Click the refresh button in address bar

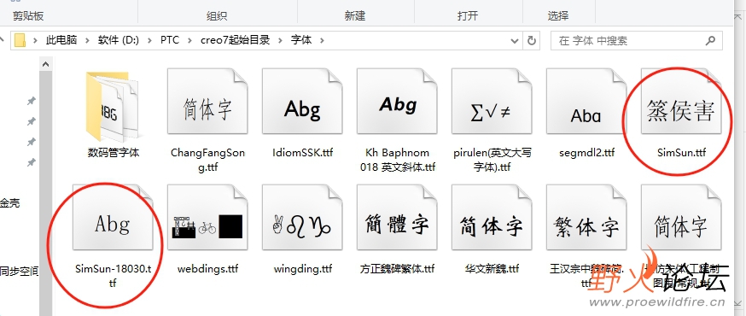[532, 40]
